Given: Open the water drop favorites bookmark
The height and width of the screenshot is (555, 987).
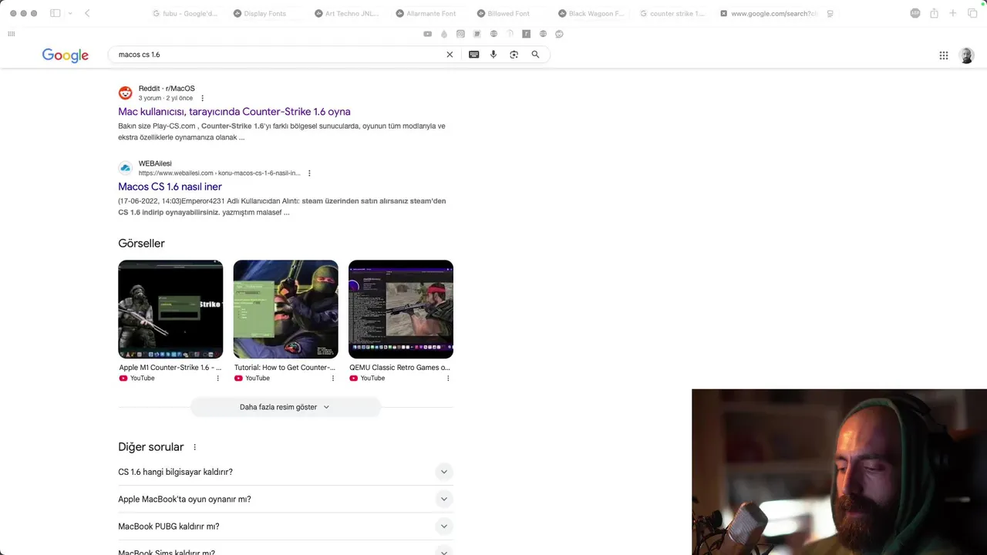Looking at the screenshot, I should click(444, 34).
